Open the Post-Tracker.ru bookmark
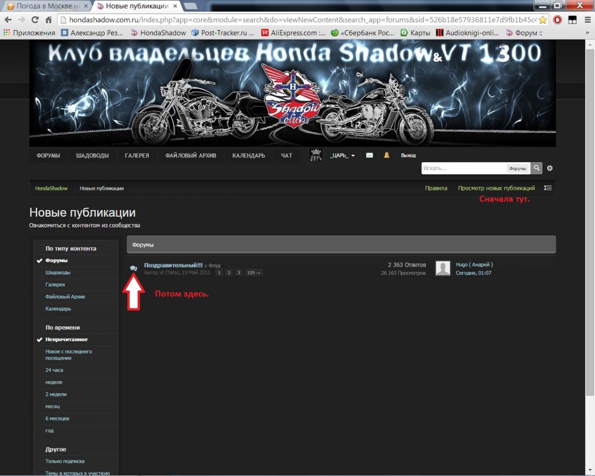 click(223, 33)
